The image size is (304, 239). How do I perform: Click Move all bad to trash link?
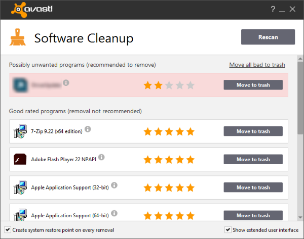coord(257,65)
